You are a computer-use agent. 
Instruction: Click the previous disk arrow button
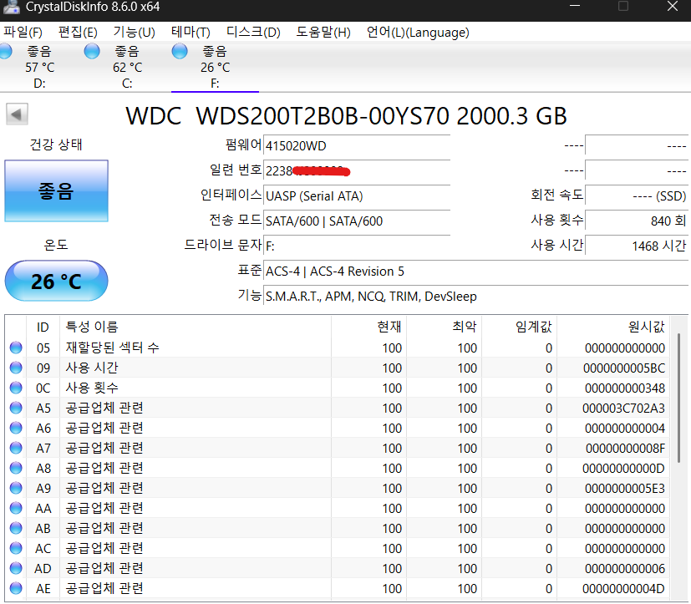17,114
